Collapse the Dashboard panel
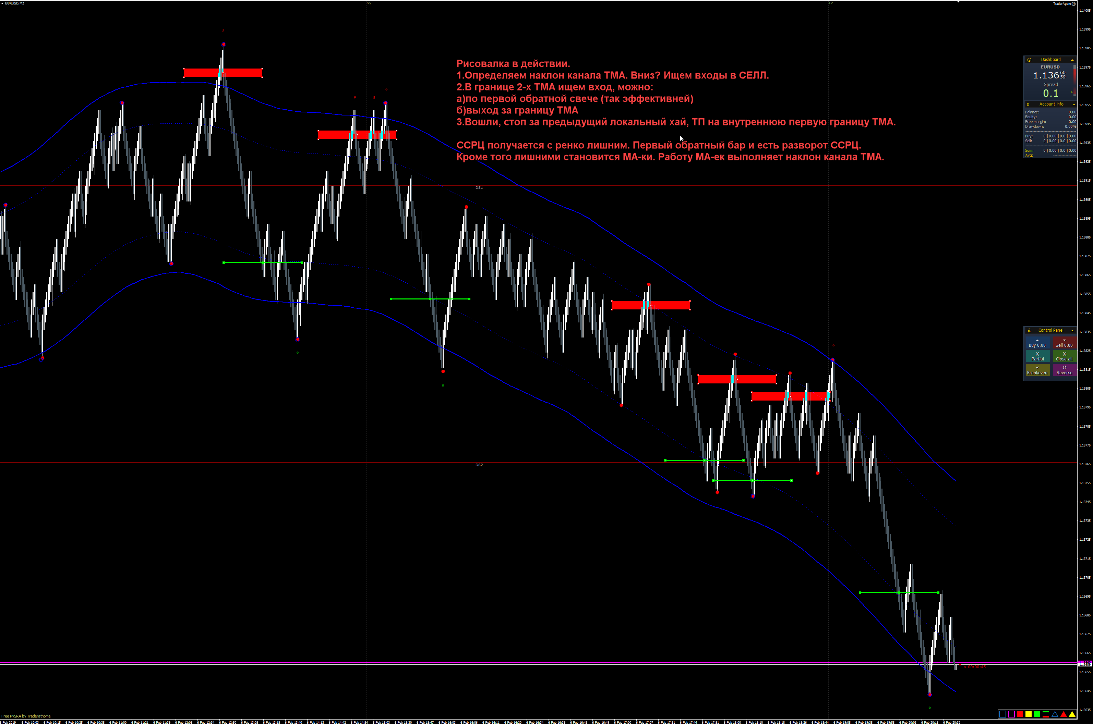 click(1072, 60)
